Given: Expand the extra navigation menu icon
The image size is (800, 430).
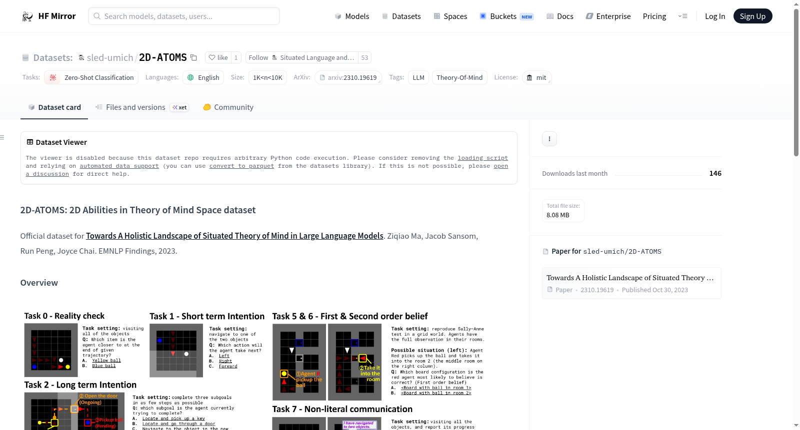Looking at the screenshot, I should (x=682, y=16).
